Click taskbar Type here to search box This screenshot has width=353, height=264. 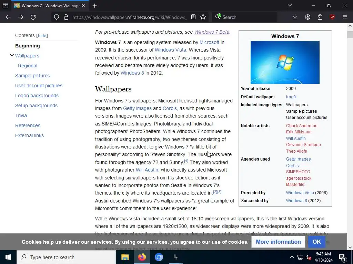[x=66, y=257]
